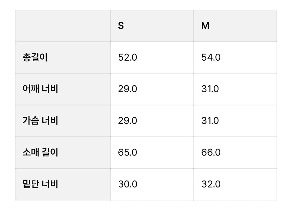The height and width of the screenshot is (213, 292).
Task: Pick the 31.0 value in 어깨 너비 row
Action: (210, 89)
